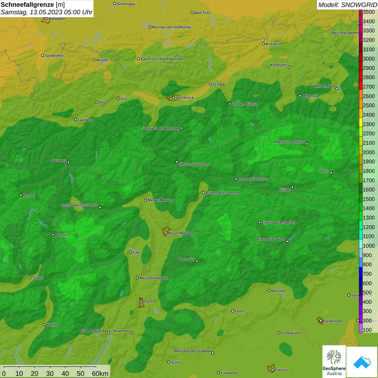Click the Bad Tölz label
The width and height of the screenshot is (378, 378).
pos(202,13)
